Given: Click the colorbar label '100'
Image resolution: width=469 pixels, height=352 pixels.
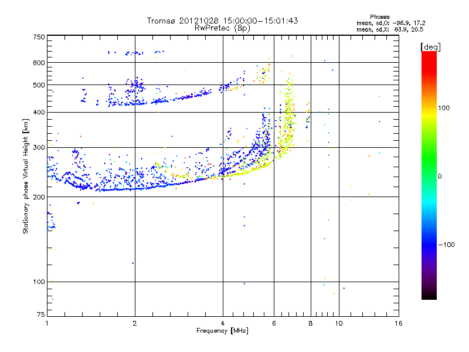Looking at the screenshot, I should pyautogui.click(x=444, y=108).
